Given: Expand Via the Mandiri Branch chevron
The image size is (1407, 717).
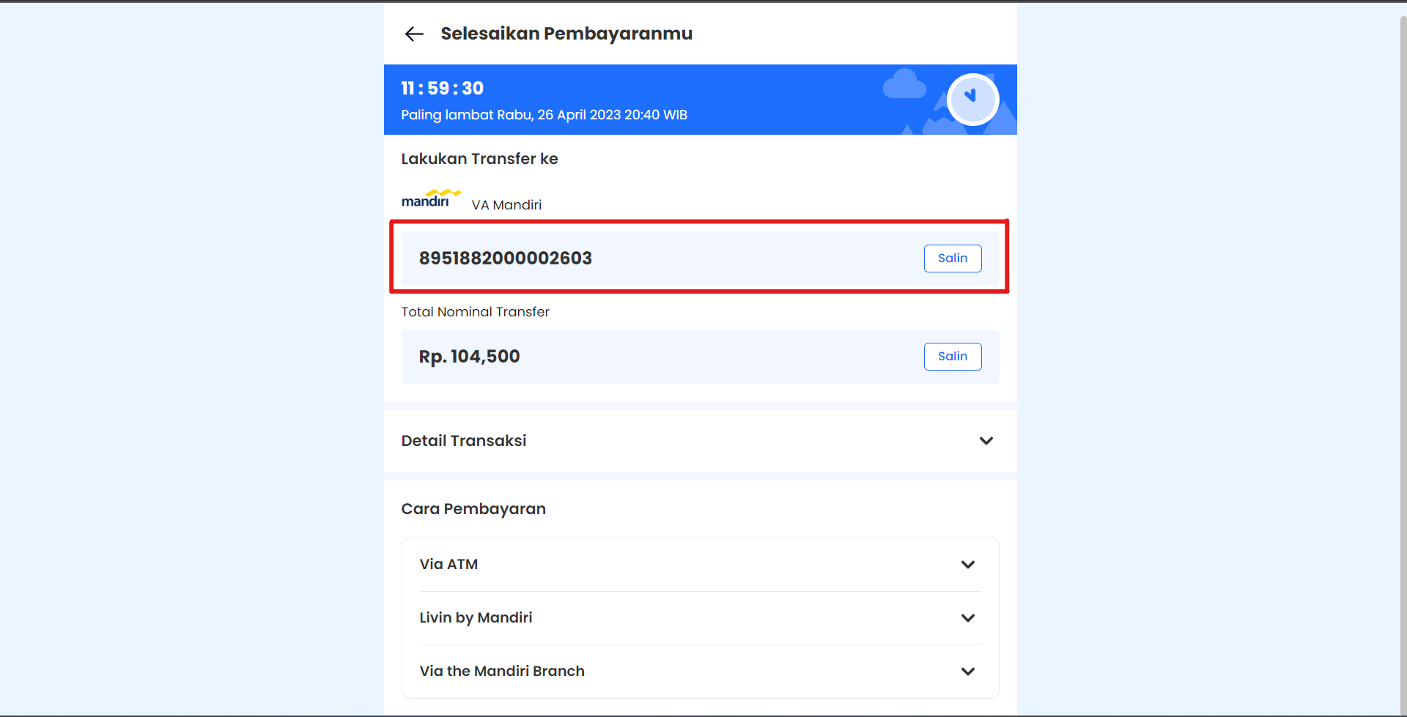Looking at the screenshot, I should pyautogui.click(x=967, y=672).
